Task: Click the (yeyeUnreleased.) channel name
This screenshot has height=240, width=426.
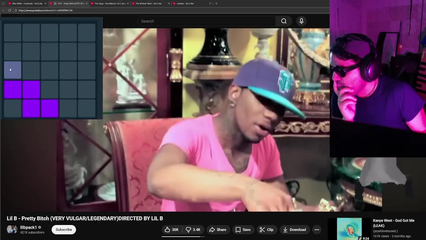Action: tap(385, 231)
